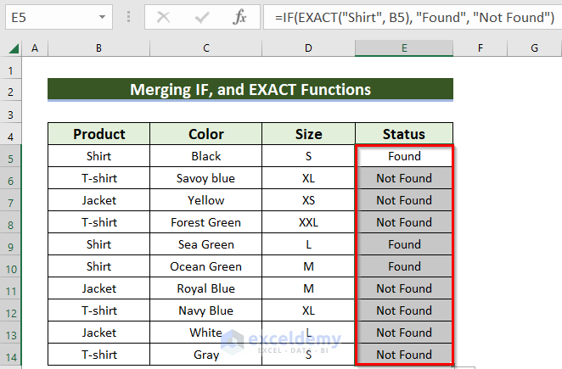Click the Select All corner triangle

[13, 50]
